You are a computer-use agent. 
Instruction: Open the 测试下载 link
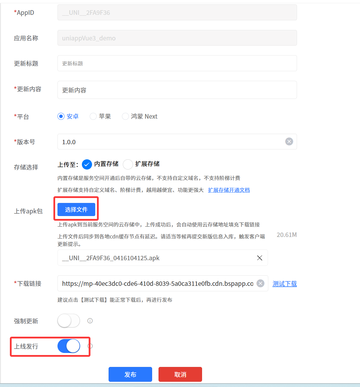(x=285, y=284)
